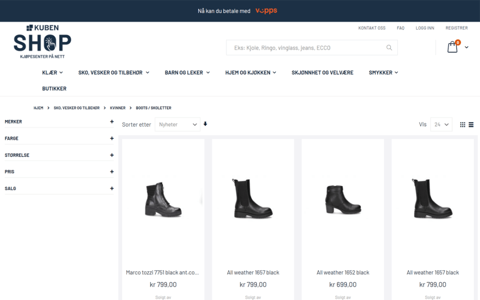Open the shopping bag cart icon
The width and height of the screenshot is (480, 300).
click(452, 47)
